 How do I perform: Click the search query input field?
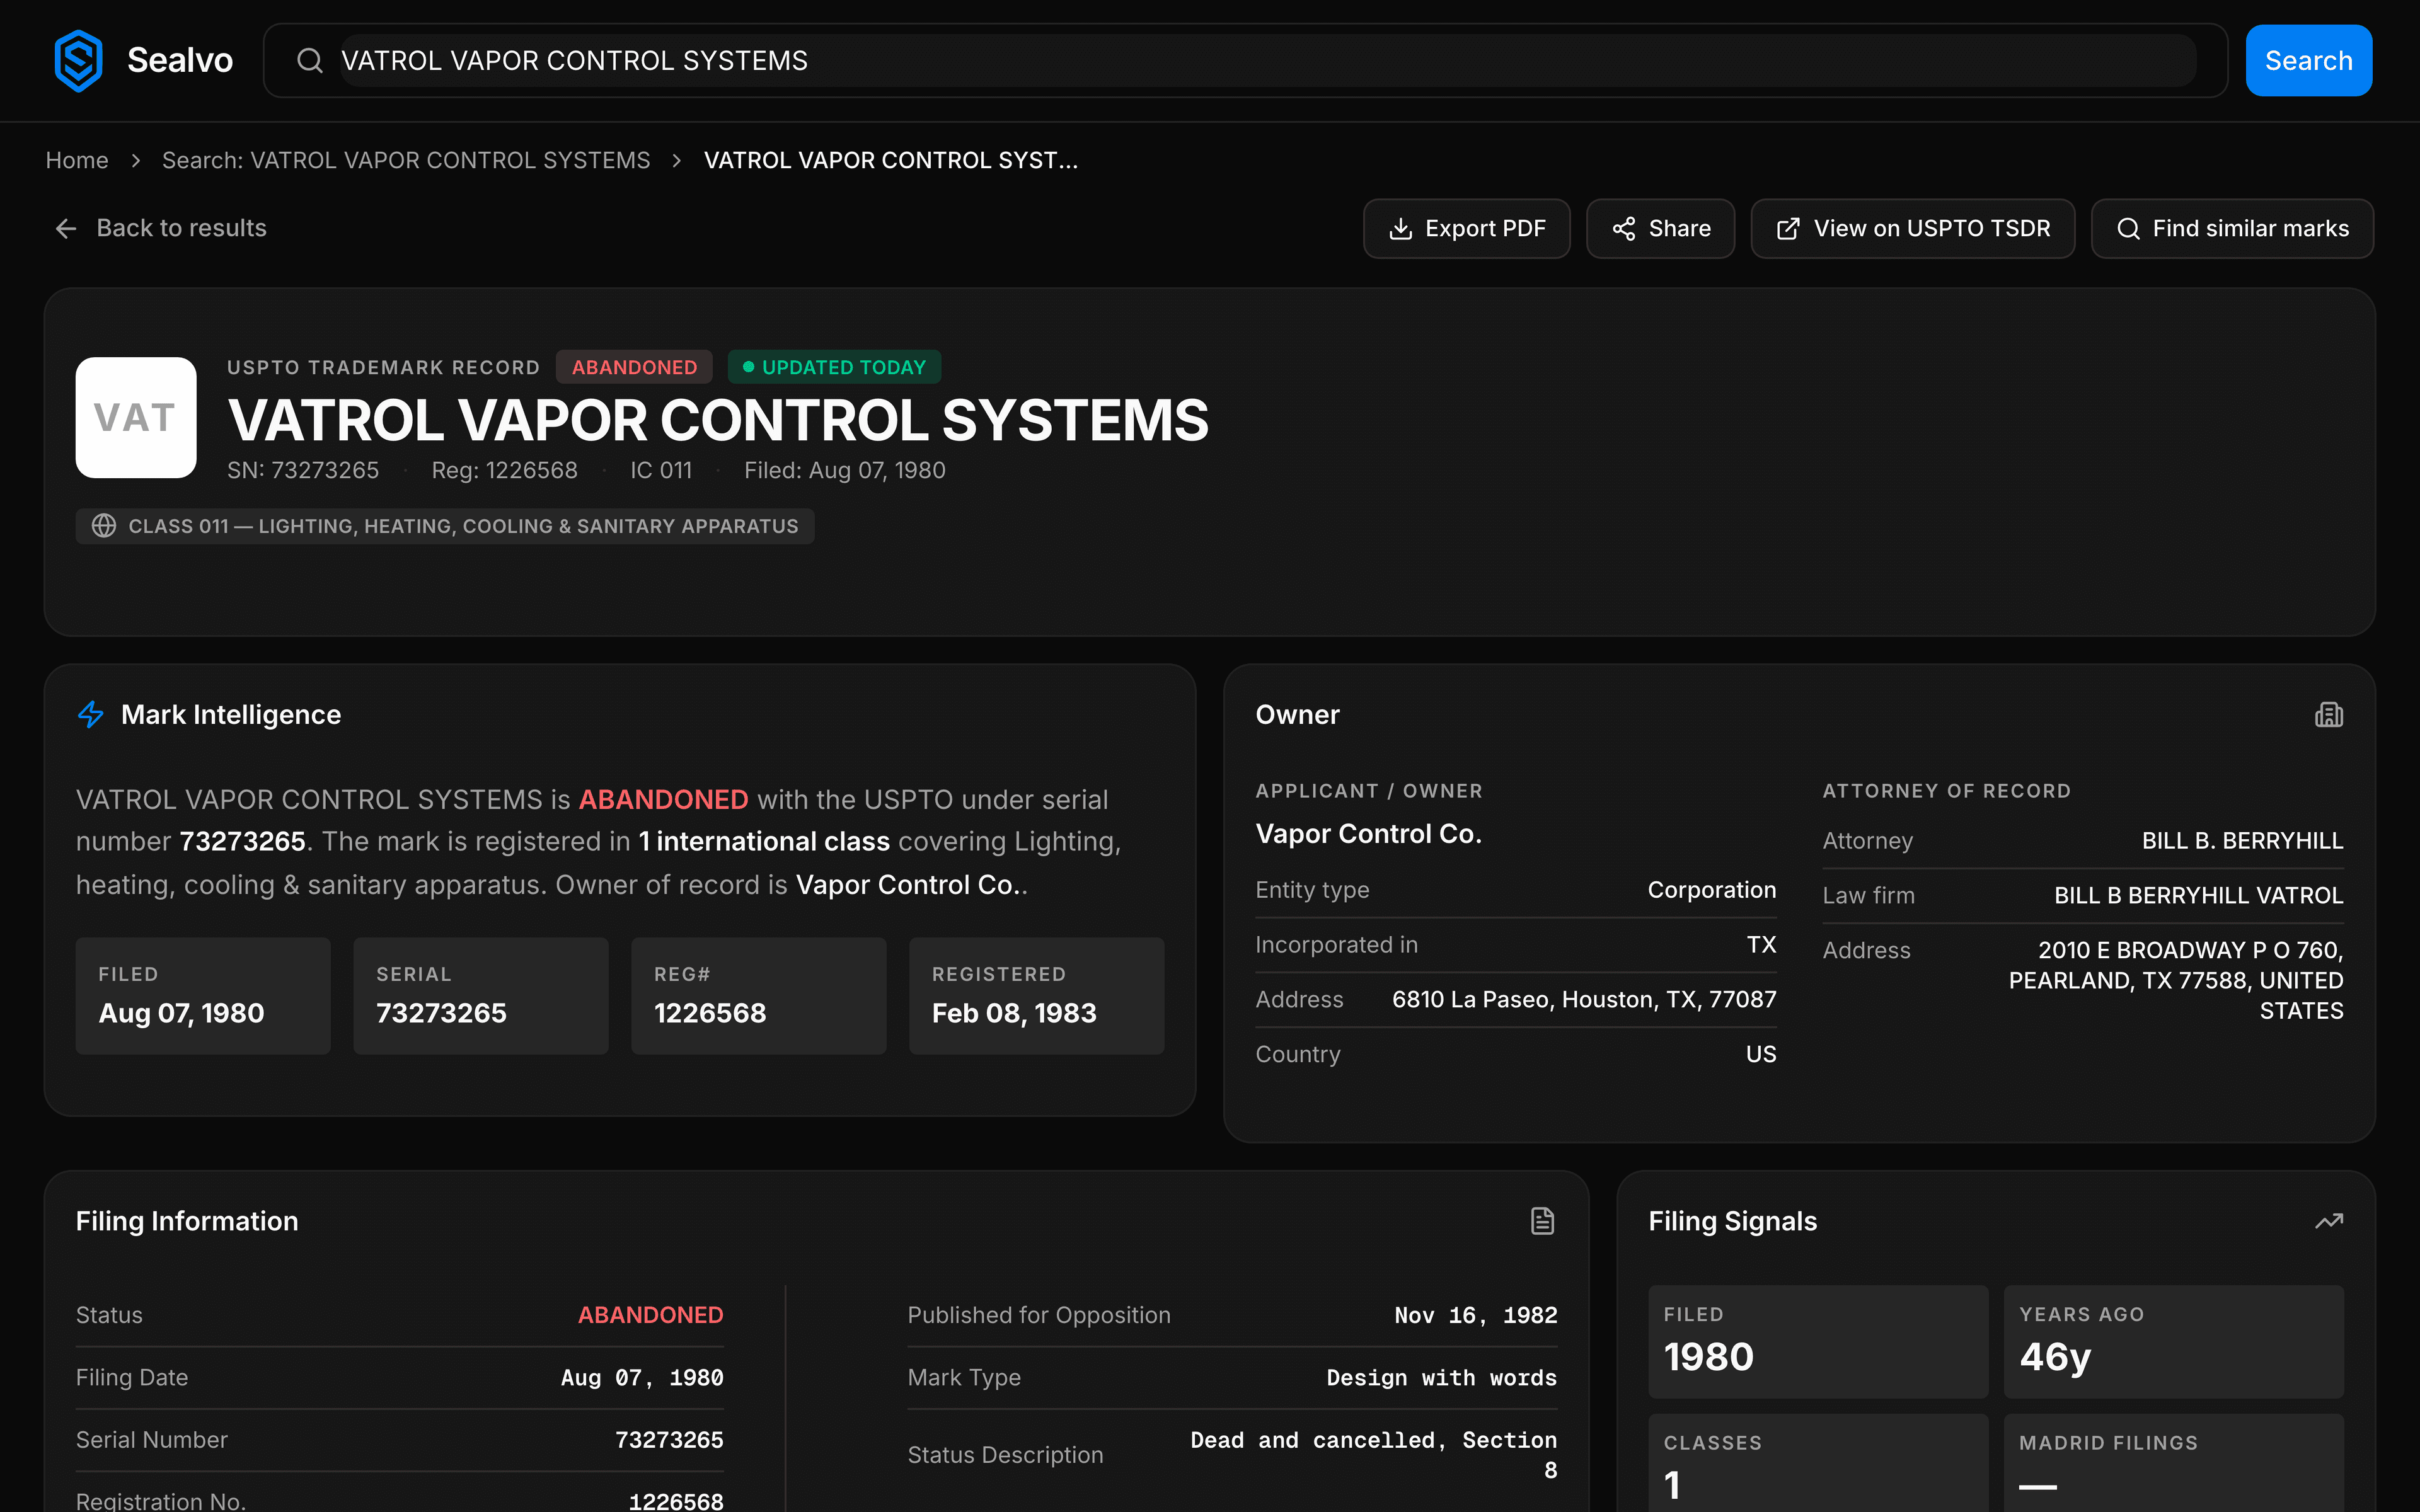[x=1268, y=61]
